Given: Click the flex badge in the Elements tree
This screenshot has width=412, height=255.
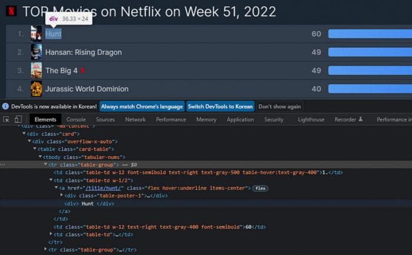Looking at the screenshot, I should [260, 188].
